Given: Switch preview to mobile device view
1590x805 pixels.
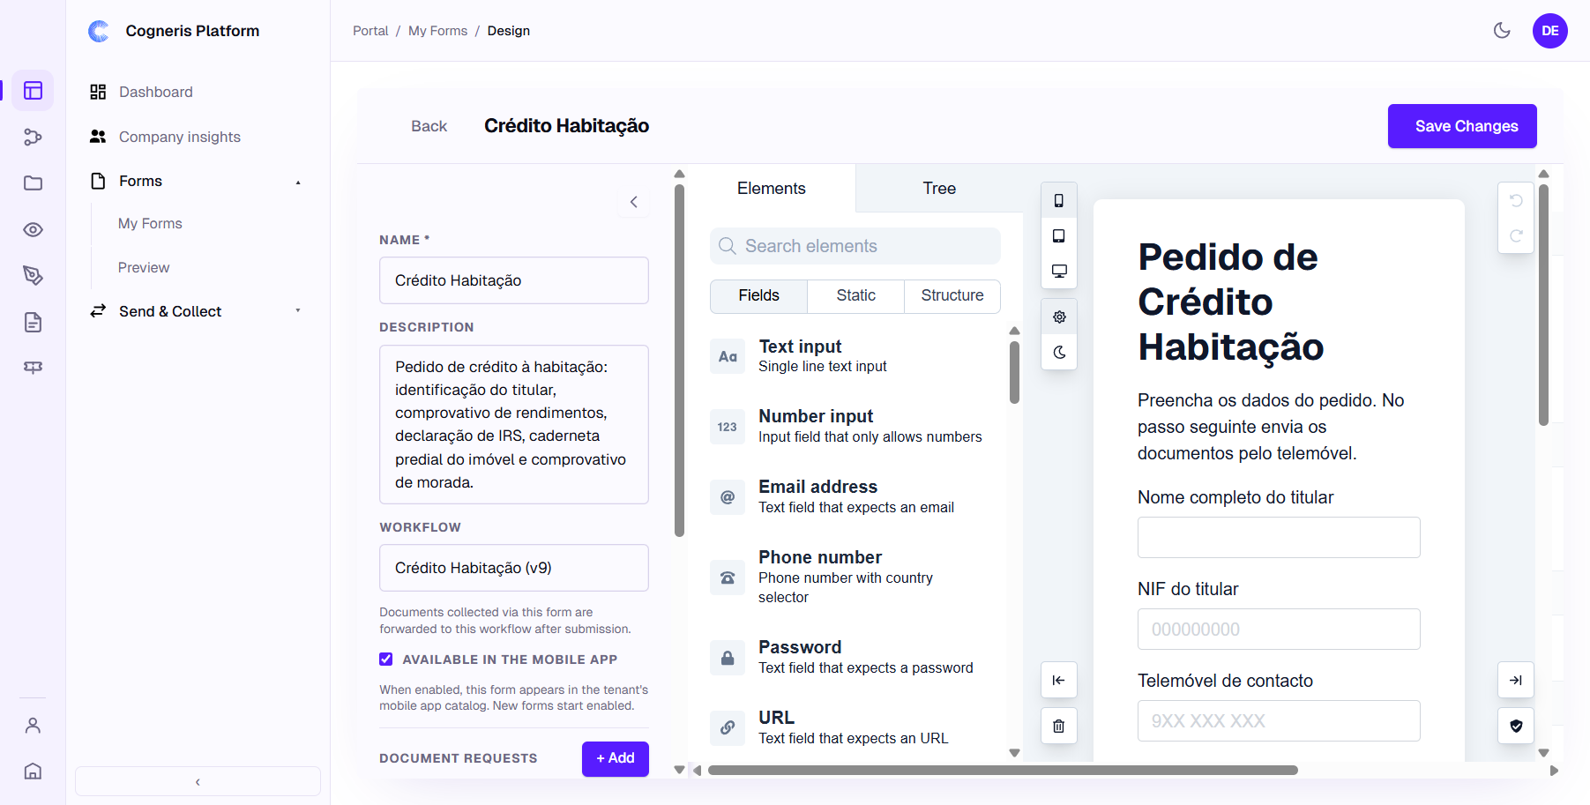Looking at the screenshot, I should coord(1059,201).
